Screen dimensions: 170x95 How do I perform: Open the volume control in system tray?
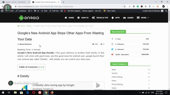149,93
